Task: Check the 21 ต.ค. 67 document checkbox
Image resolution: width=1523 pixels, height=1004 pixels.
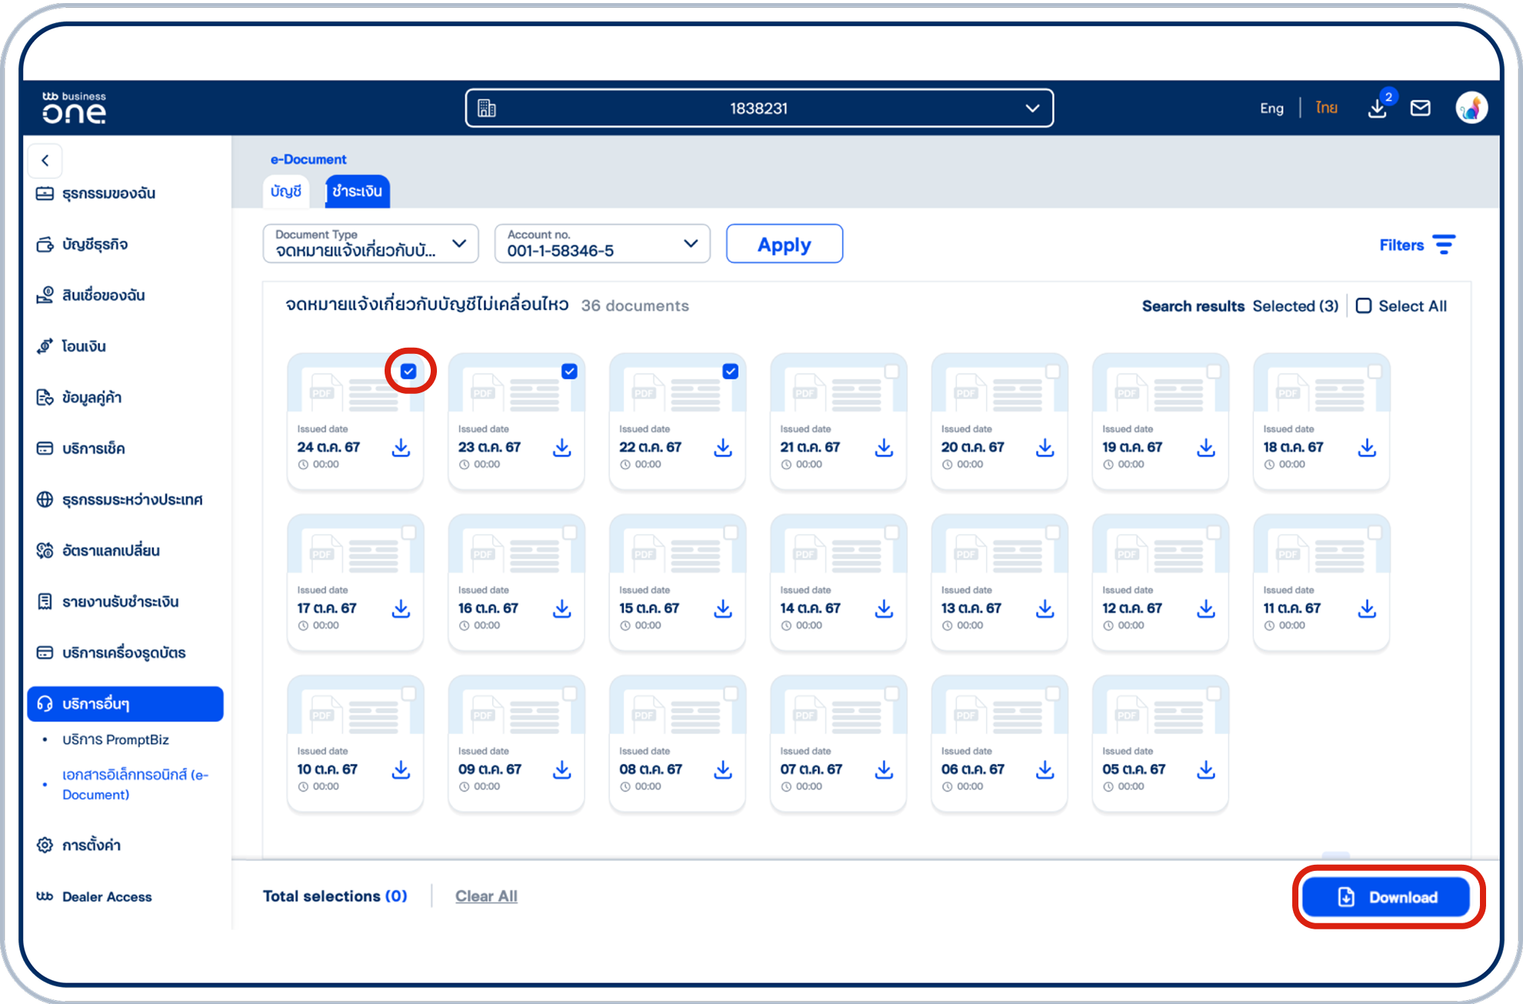Action: (x=891, y=372)
